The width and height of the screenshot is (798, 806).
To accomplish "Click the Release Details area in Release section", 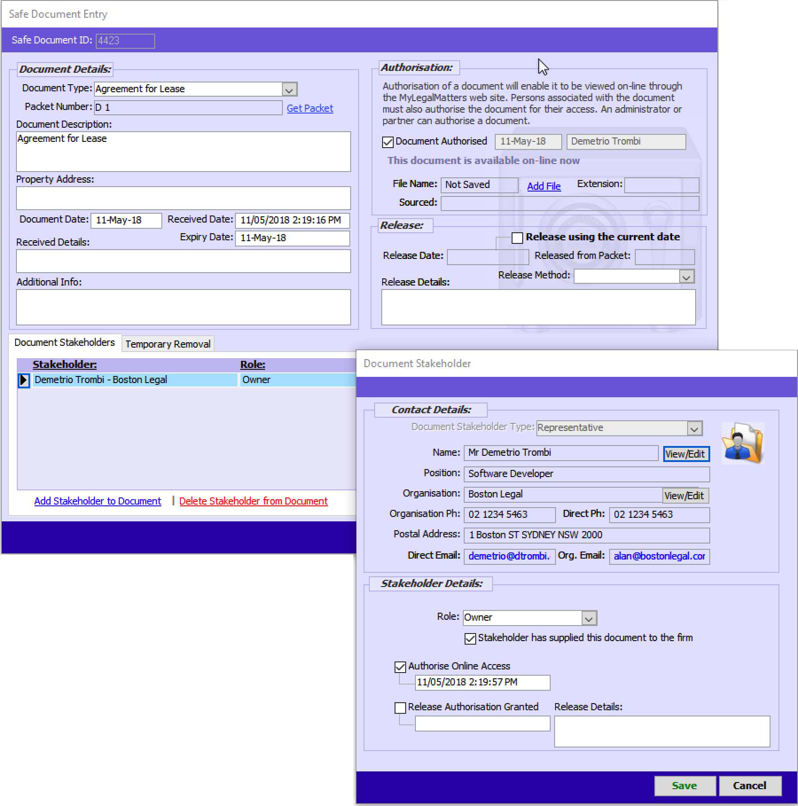I will tap(538, 307).
